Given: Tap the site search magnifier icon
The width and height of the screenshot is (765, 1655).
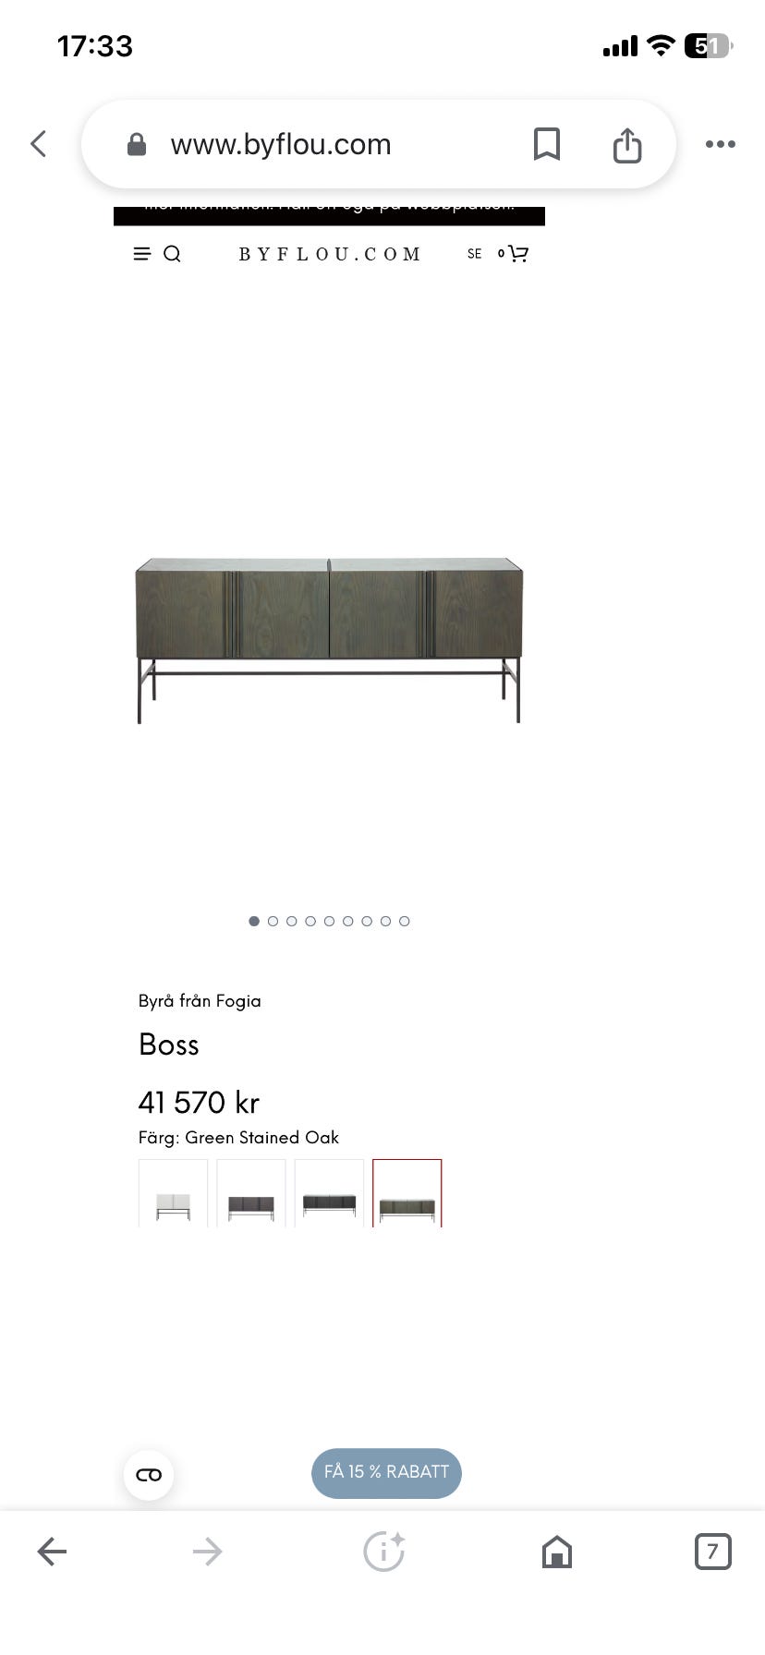Looking at the screenshot, I should point(172,254).
